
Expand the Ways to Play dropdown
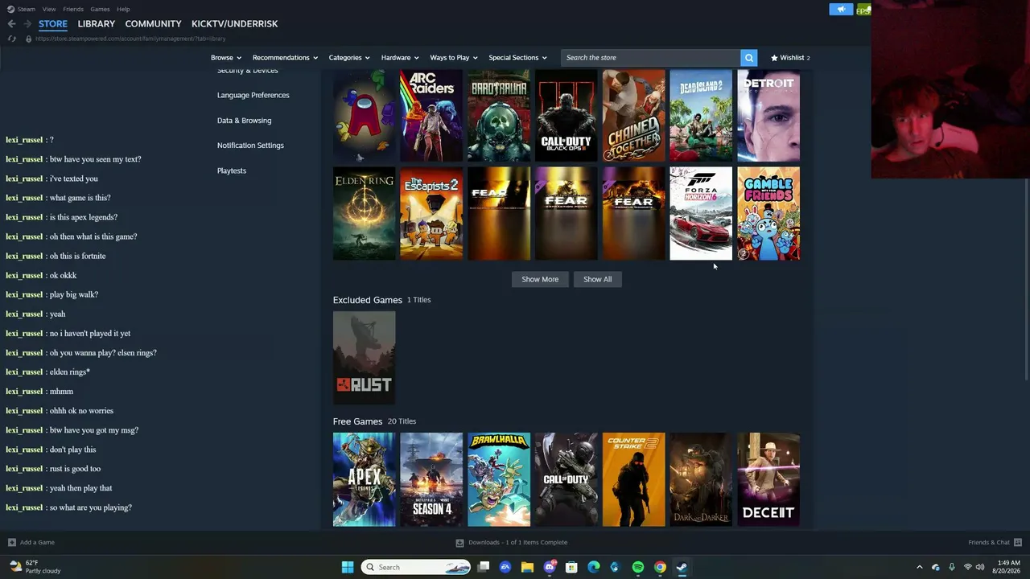454,58
